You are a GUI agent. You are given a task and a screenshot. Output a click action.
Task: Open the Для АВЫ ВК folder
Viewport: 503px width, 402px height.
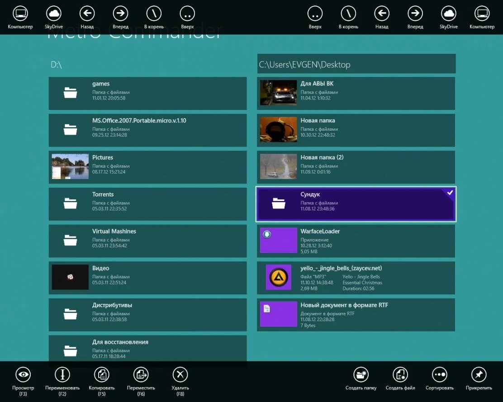coord(356,93)
